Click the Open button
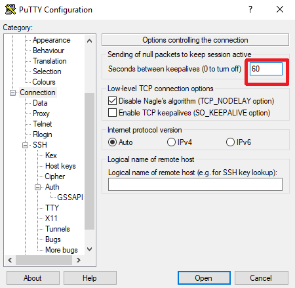Viewport: 295px width, 288px height. (204, 278)
